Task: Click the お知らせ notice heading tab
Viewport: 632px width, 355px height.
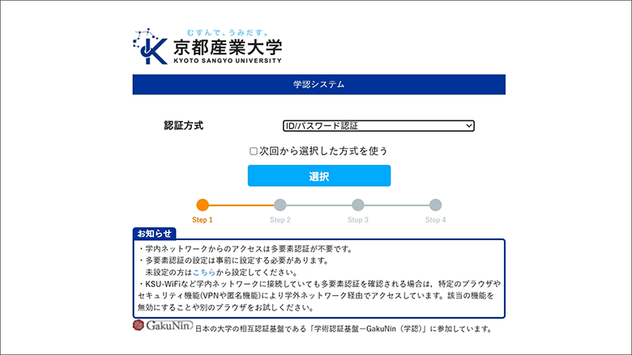Action: tap(154, 234)
